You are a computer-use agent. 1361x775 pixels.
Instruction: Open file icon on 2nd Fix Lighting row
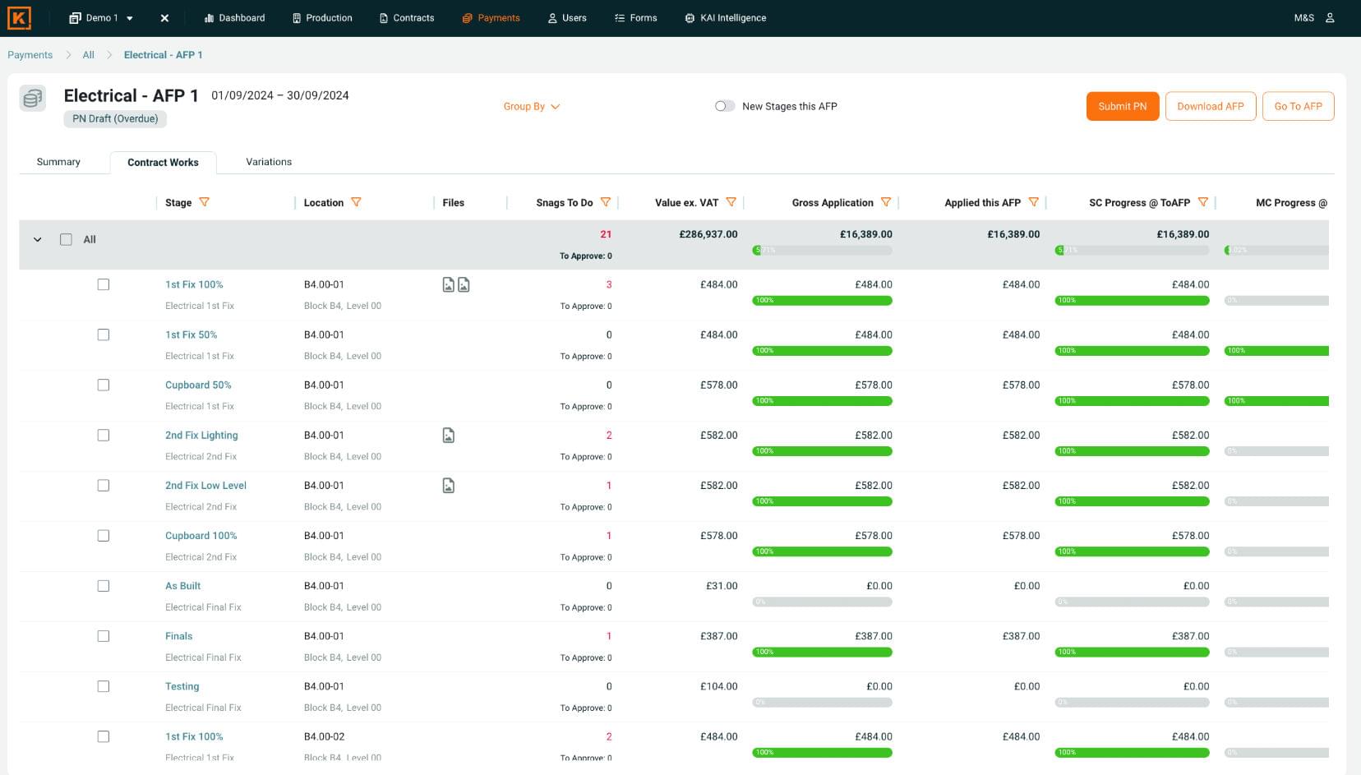(449, 436)
